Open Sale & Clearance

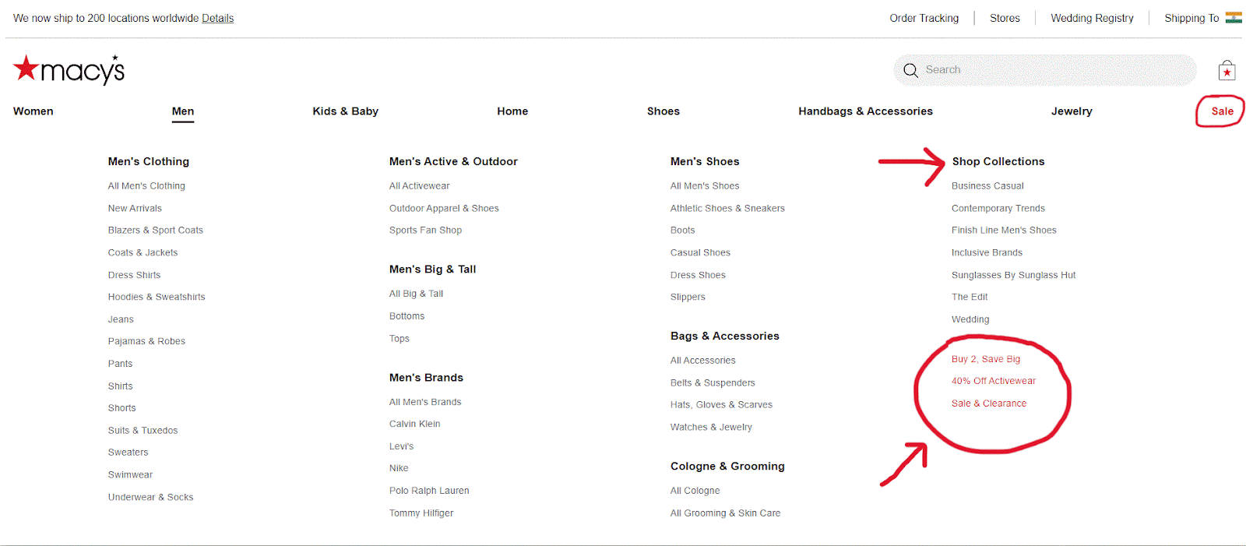coord(988,403)
